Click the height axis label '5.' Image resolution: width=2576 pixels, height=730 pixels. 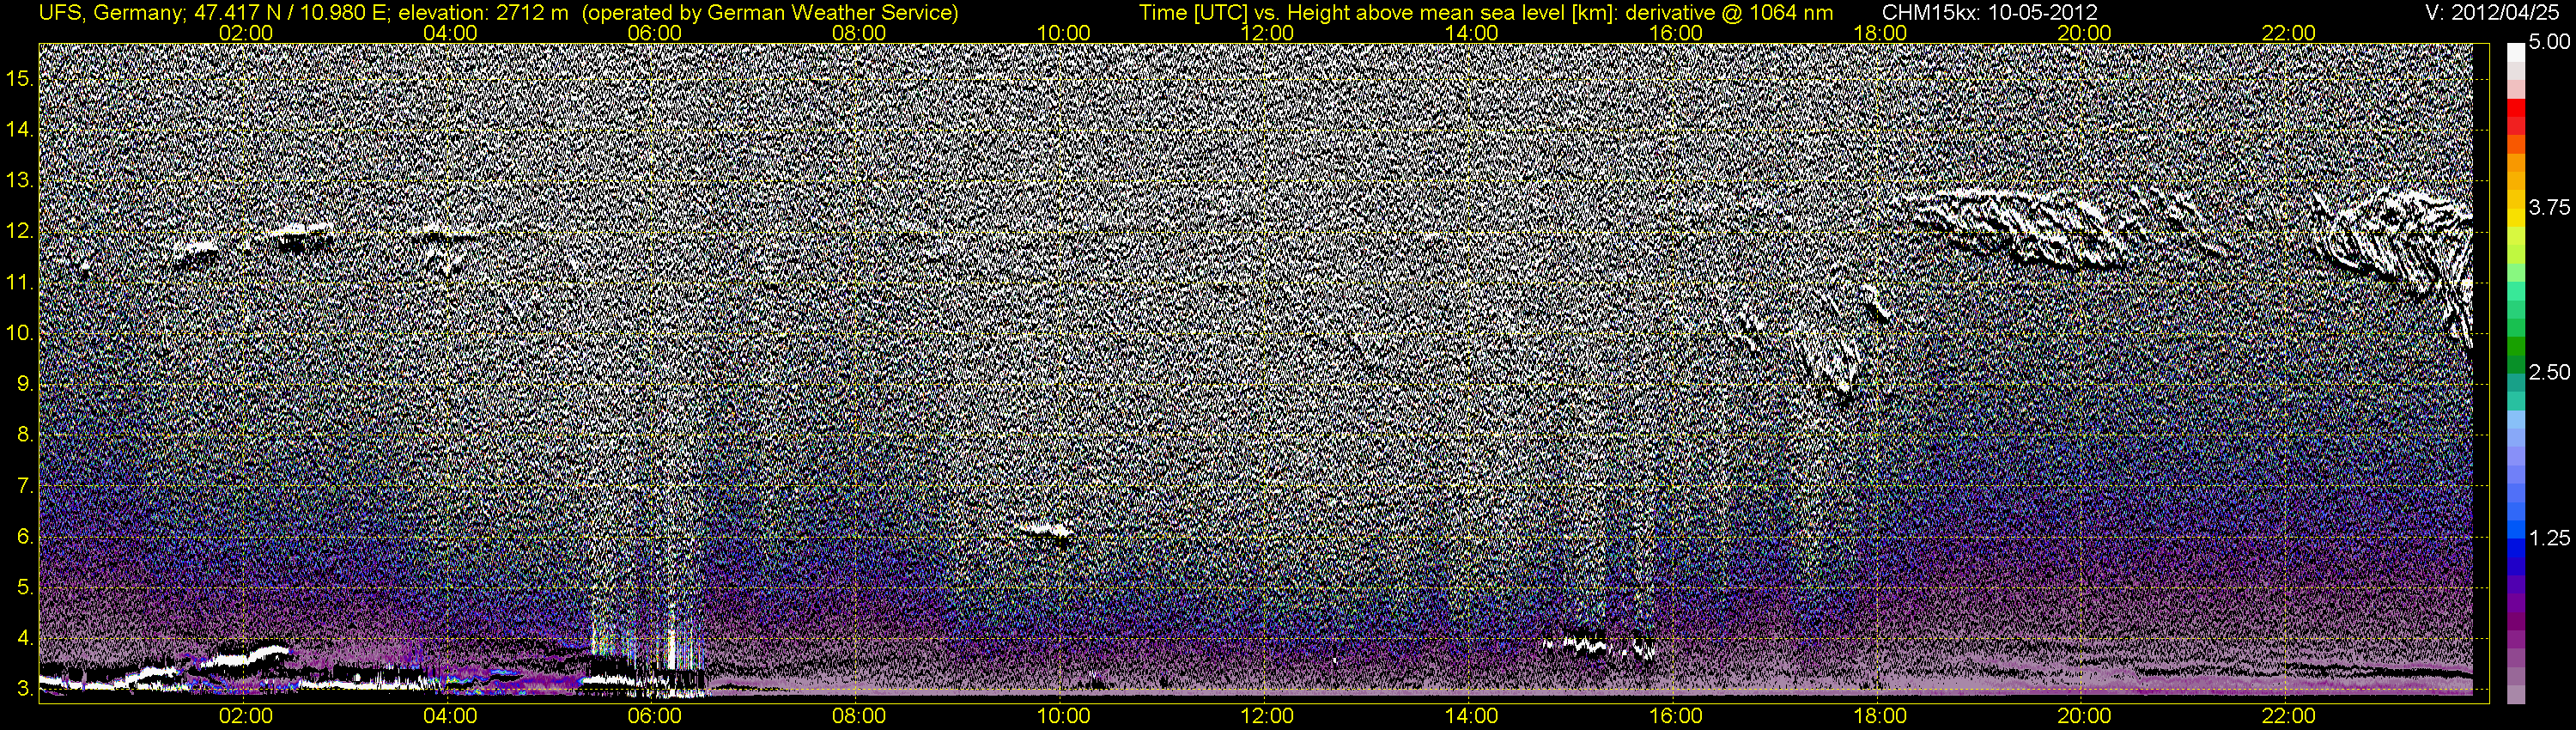point(25,587)
